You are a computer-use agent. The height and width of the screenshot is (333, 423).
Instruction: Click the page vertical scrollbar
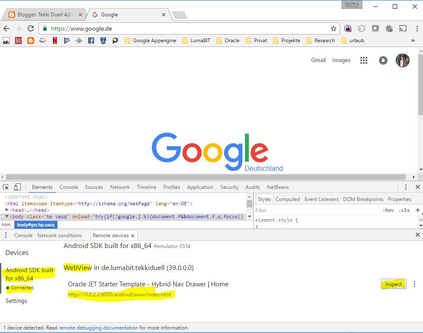tap(420, 85)
